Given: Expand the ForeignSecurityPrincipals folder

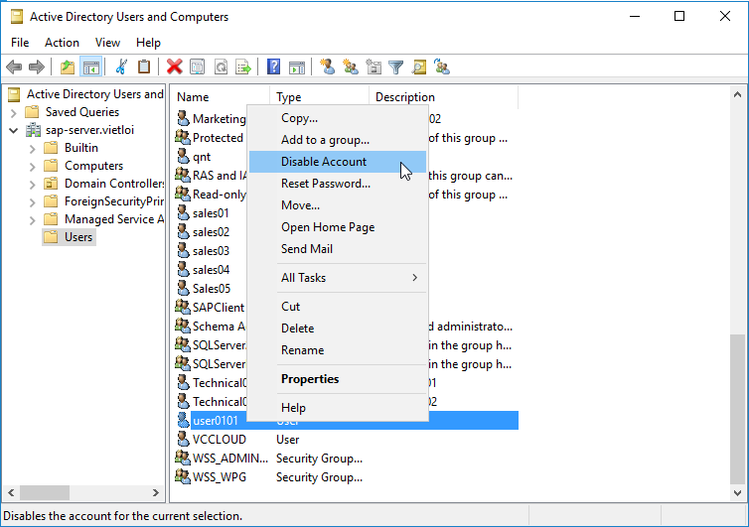Looking at the screenshot, I should [32, 201].
